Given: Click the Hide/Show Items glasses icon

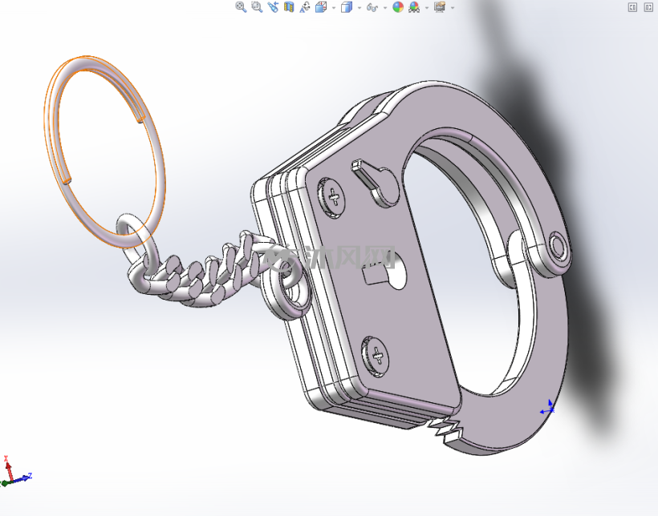Looking at the screenshot, I should click(372, 7).
